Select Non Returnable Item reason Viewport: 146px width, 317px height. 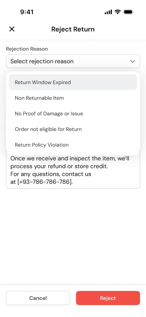click(73, 98)
